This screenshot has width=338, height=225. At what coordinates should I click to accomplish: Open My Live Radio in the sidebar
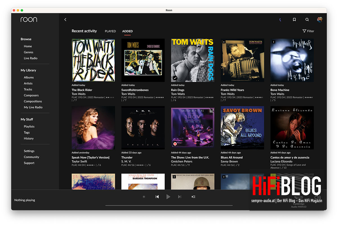pos(33,107)
